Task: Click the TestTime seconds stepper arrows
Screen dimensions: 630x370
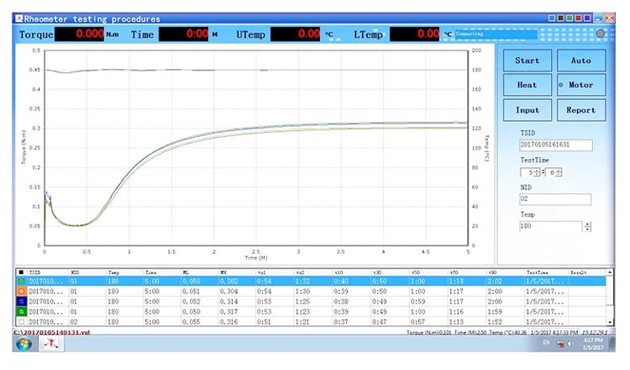Action: tap(559, 172)
